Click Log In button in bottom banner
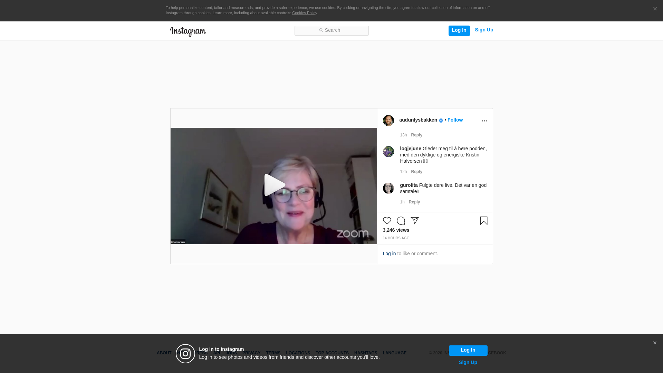Image resolution: width=663 pixels, height=373 pixels. click(x=468, y=351)
